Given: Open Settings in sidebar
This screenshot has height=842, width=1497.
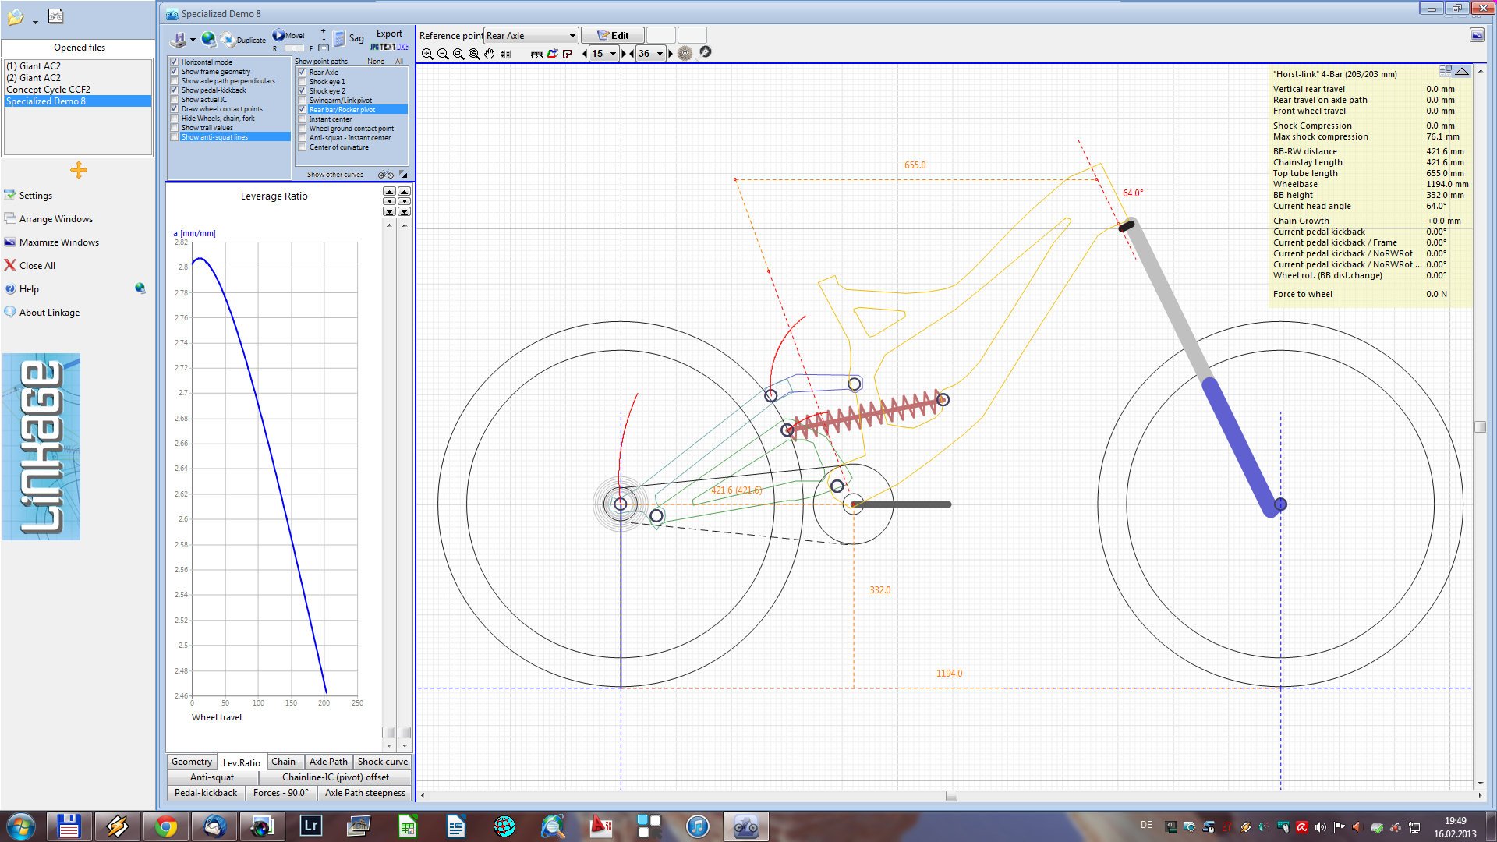Looking at the screenshot, I should pos(28,195).
